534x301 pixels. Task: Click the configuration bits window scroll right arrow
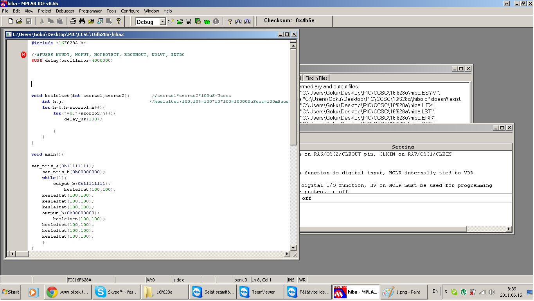pos(509,229)
